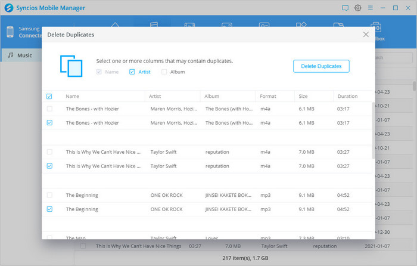Sort by Format column header
Image resolution: width=417 pixels, height=266 pixels.
268,97
